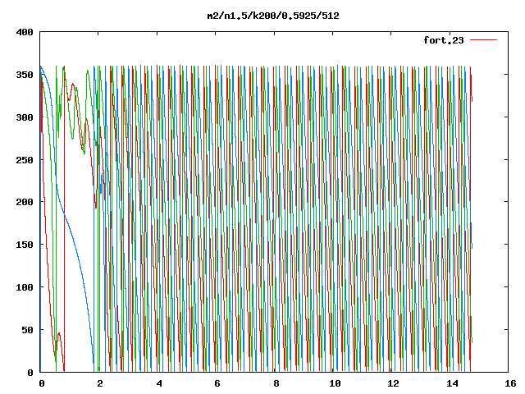
Task: Click the y-axis label 250
Action: [25, 160]
